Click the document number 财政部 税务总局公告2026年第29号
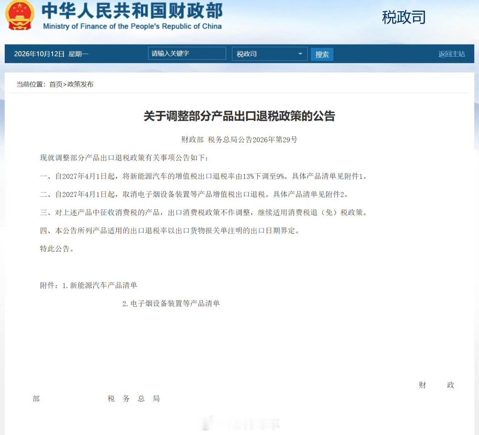 click(x=239, y=140)
